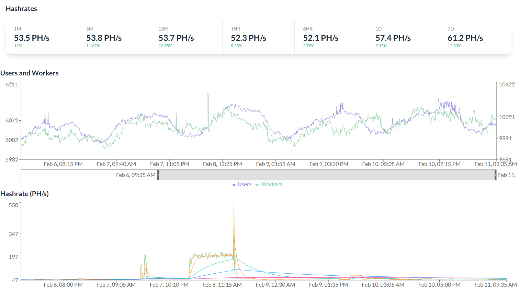Click the right handle of time range slider
Image resolution: width=519 pixels, height=288 pixels.
pyautogui.click(x=495, y=175)
